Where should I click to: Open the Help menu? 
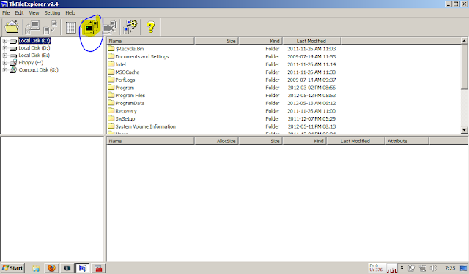coord(70,13)
